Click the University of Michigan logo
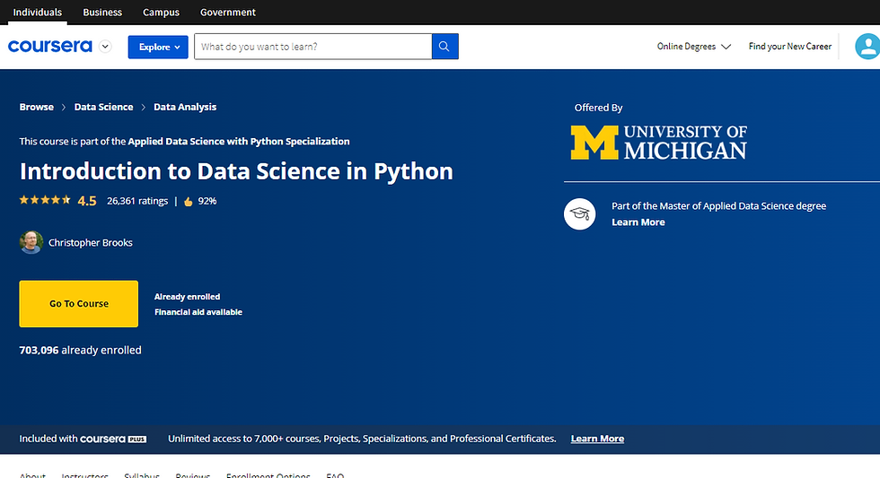 (658, 143)
